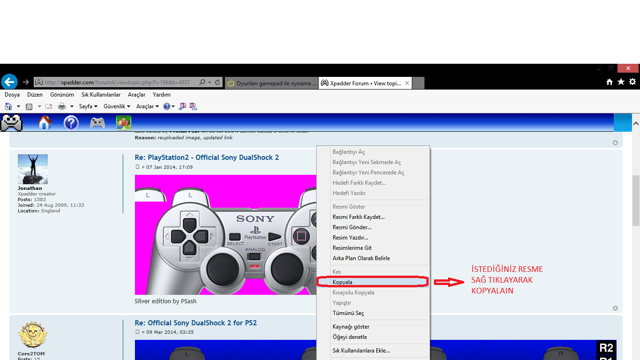Click the post icon beside 09 Mar 2014

click(x=137, y=332)
